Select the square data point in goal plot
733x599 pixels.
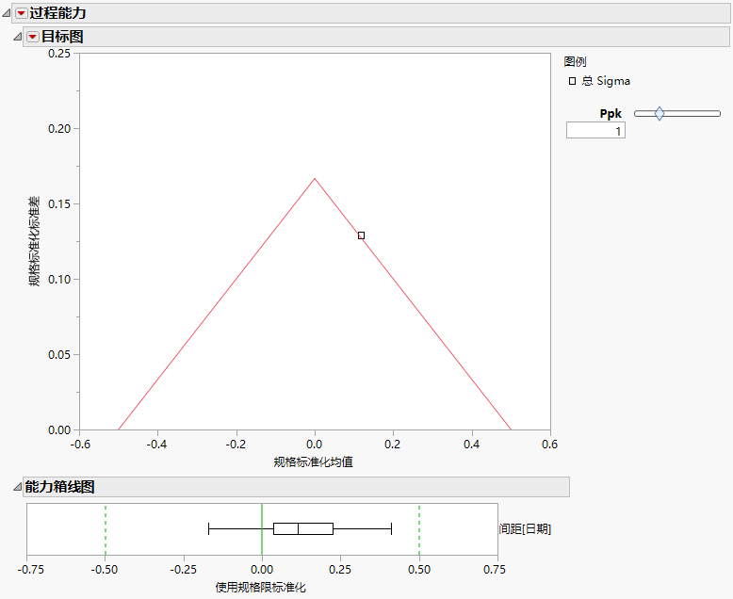(x=361, y=235)
